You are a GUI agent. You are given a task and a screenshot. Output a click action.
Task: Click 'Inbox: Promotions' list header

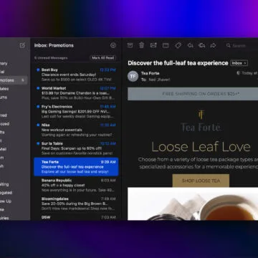click(x=54, y=45)
